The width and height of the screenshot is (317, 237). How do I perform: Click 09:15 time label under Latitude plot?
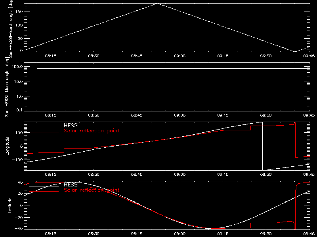pyautogui.click(x=223, y=234)
